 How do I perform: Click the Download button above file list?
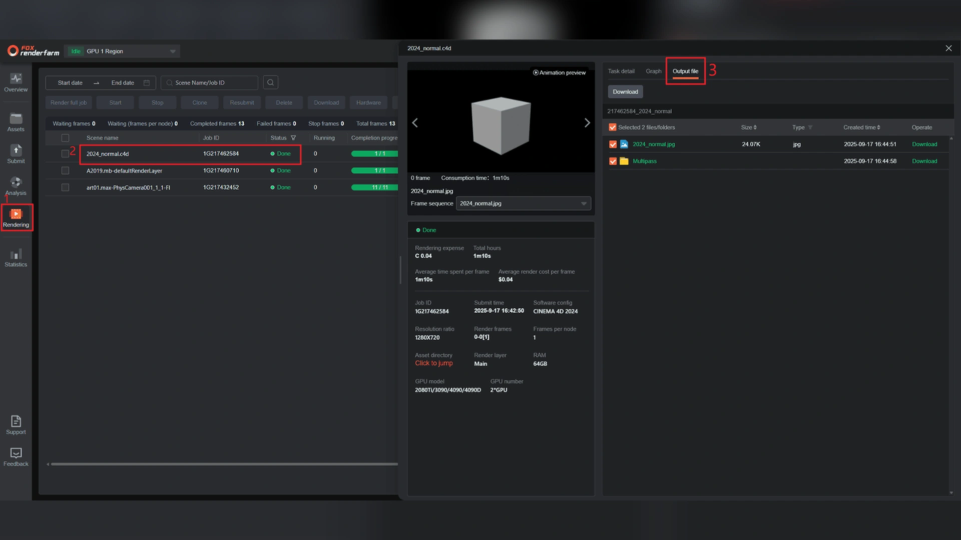[x=625, y=91]
